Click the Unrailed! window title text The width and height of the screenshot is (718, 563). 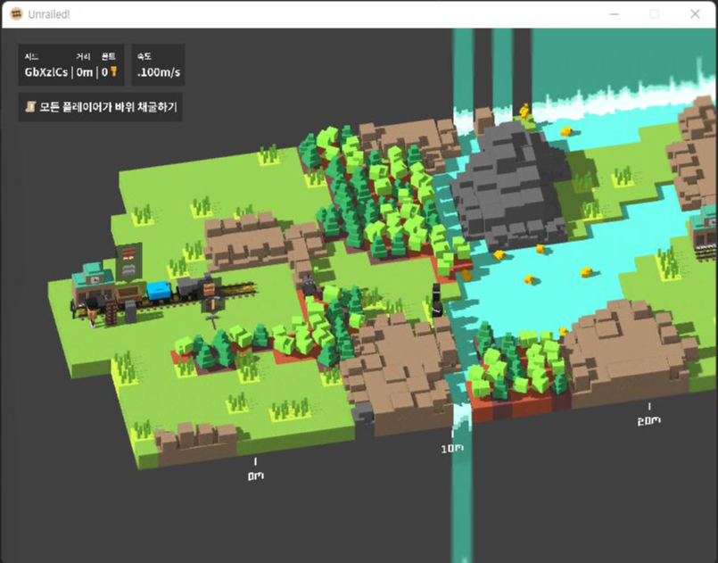pos(49,14)
